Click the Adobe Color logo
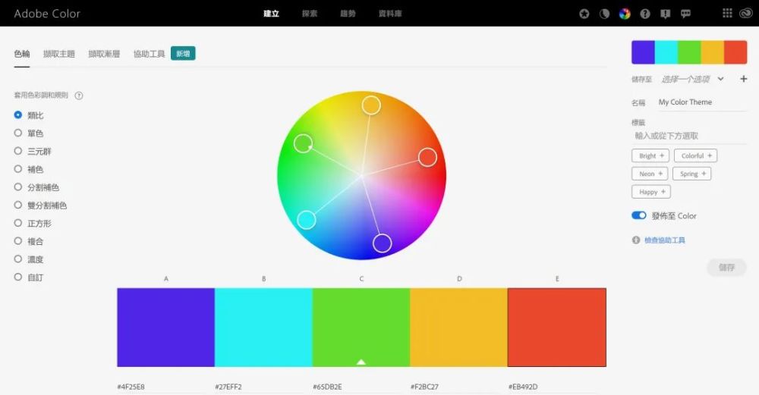The image size is (759, 395). [x=47, y=14]
